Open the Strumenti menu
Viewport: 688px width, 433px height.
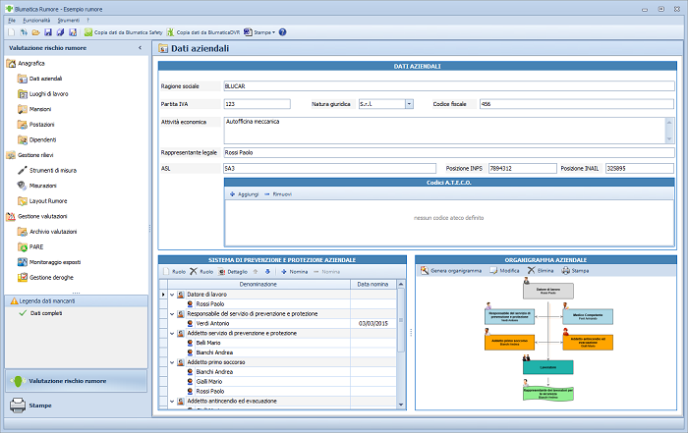pyautogui.click(x=69, y=20)
